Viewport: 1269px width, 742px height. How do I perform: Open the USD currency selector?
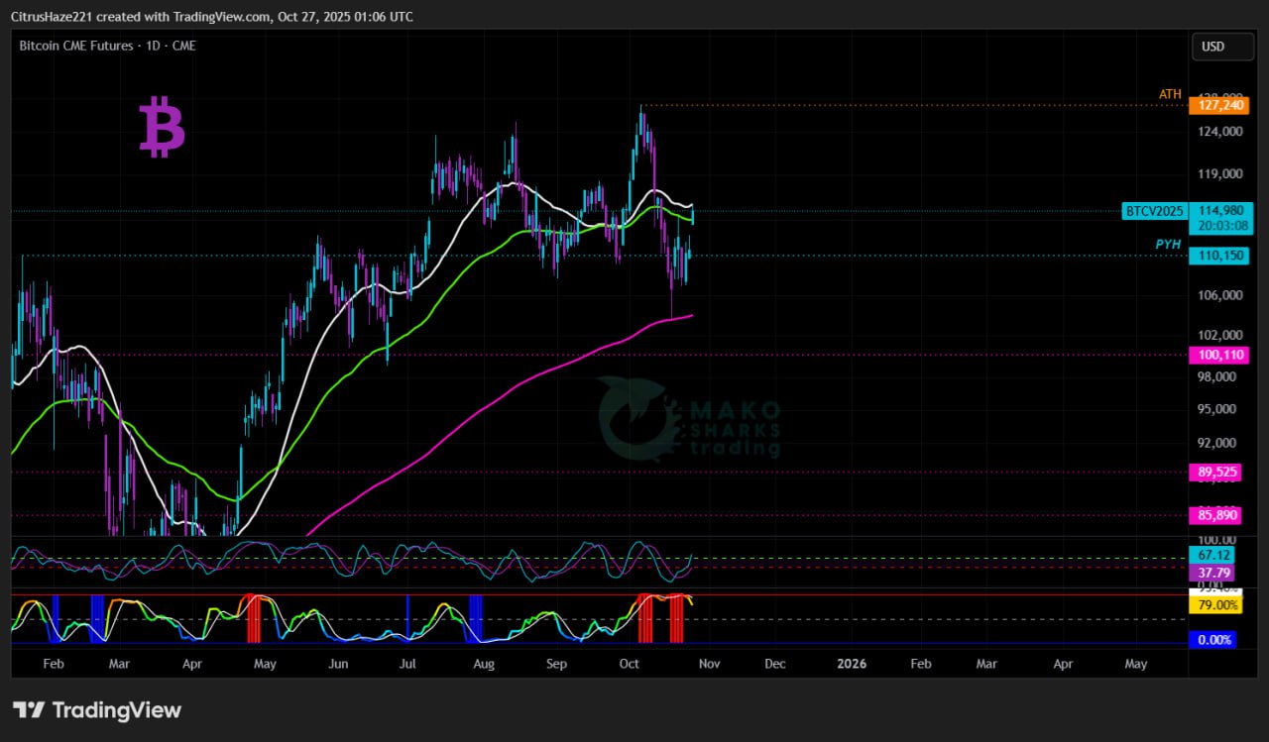[1212, 47]
